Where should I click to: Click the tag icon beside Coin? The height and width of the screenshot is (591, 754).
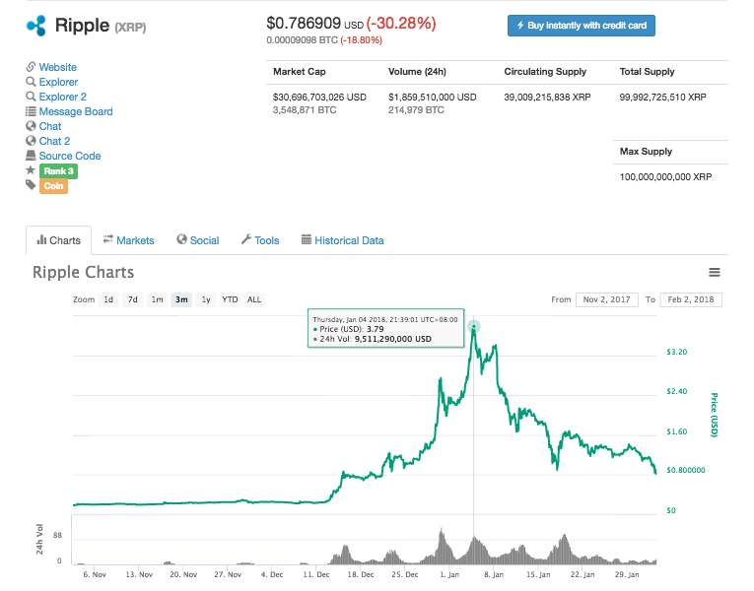pos(31,185)
